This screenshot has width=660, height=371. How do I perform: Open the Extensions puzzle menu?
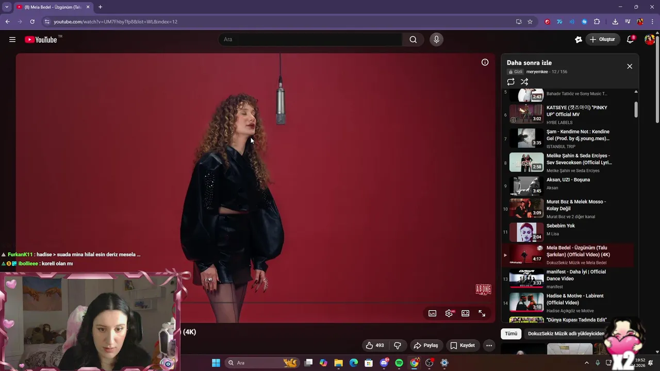pos(597,22)
